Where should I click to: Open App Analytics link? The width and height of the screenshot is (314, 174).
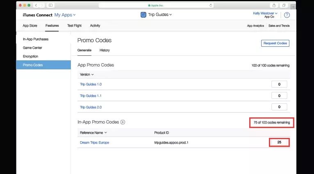(255, 26)
